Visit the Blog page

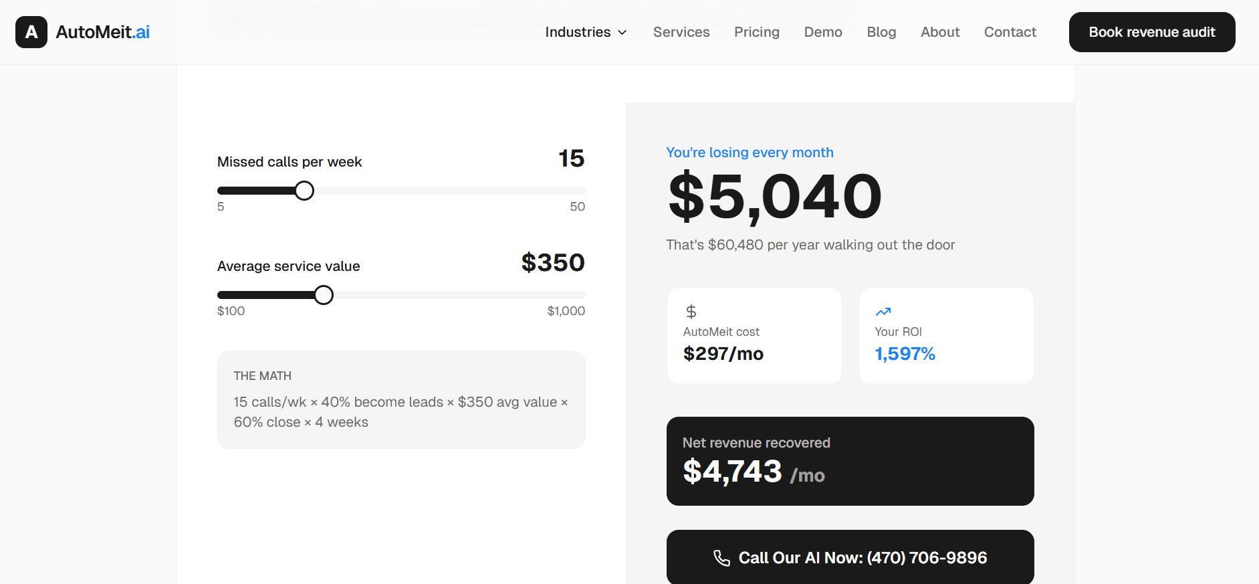point(881,32)
